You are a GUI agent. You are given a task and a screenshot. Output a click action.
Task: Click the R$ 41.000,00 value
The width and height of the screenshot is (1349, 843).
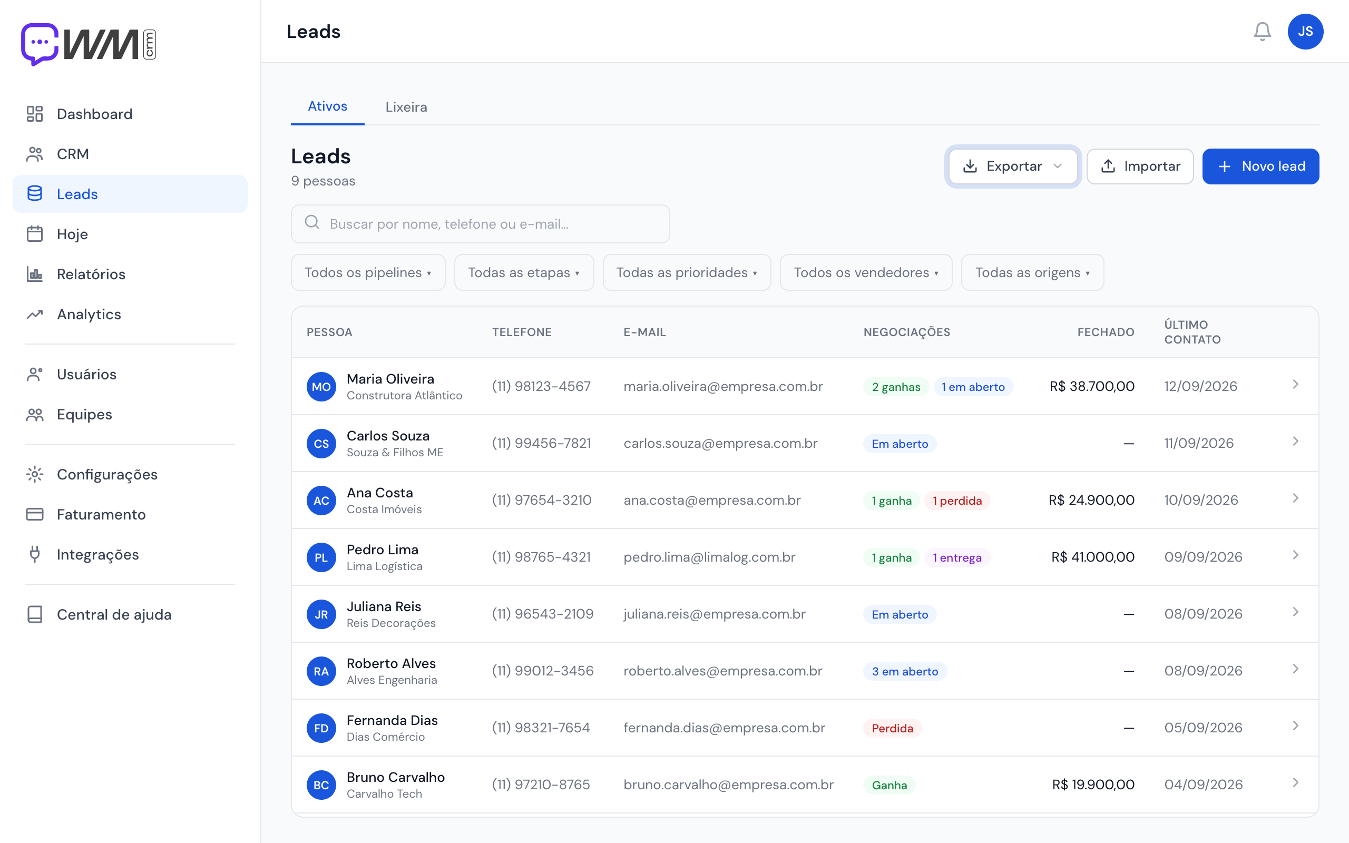(1092, 557)
